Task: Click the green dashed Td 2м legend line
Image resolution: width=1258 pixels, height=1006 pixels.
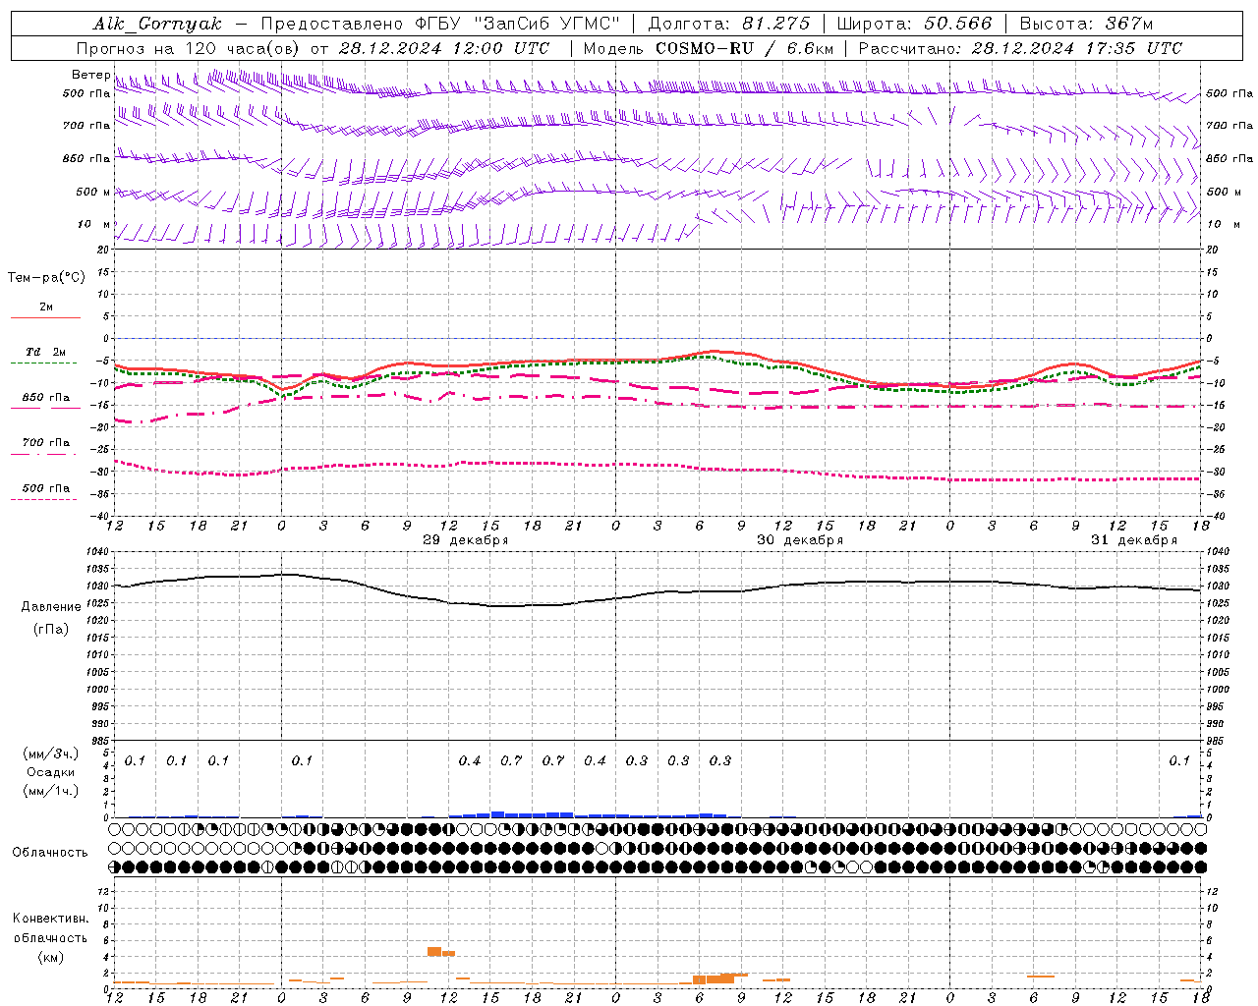Action: point(43,363)
